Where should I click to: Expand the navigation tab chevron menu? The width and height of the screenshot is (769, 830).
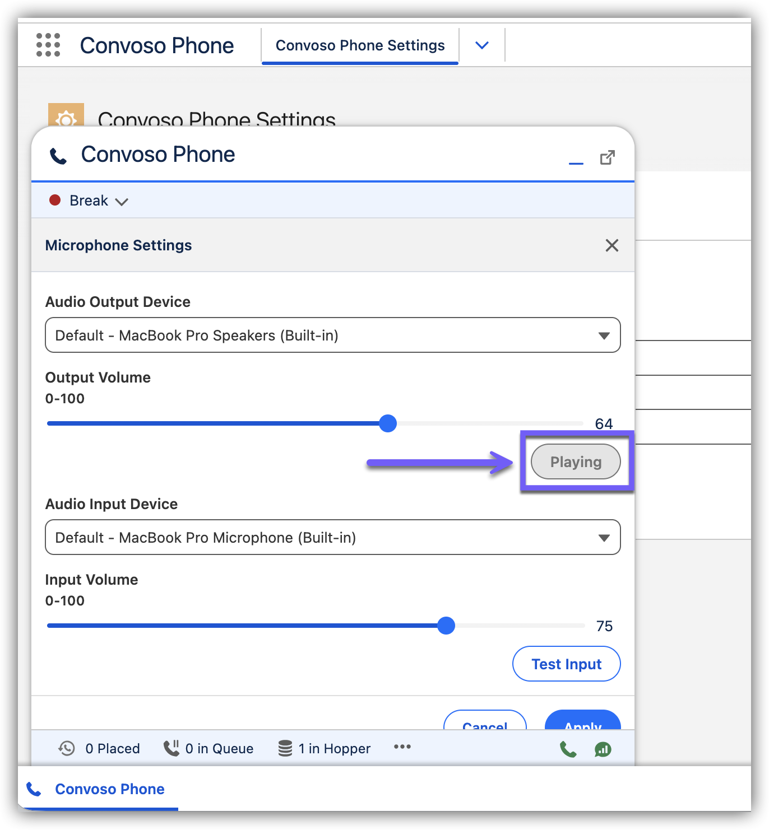pos(481,45)
